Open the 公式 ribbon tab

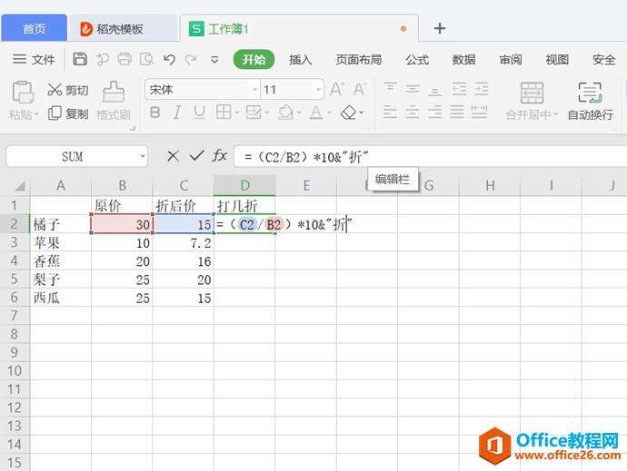[417, 60]
